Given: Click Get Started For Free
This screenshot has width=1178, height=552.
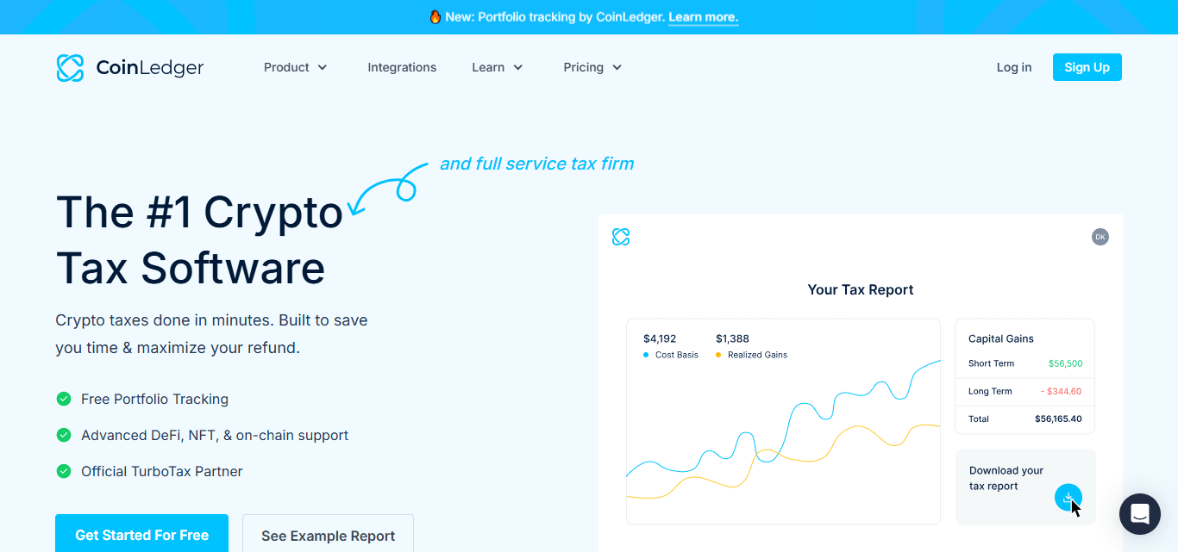Looking at the screenshot, I should [141, 534].
